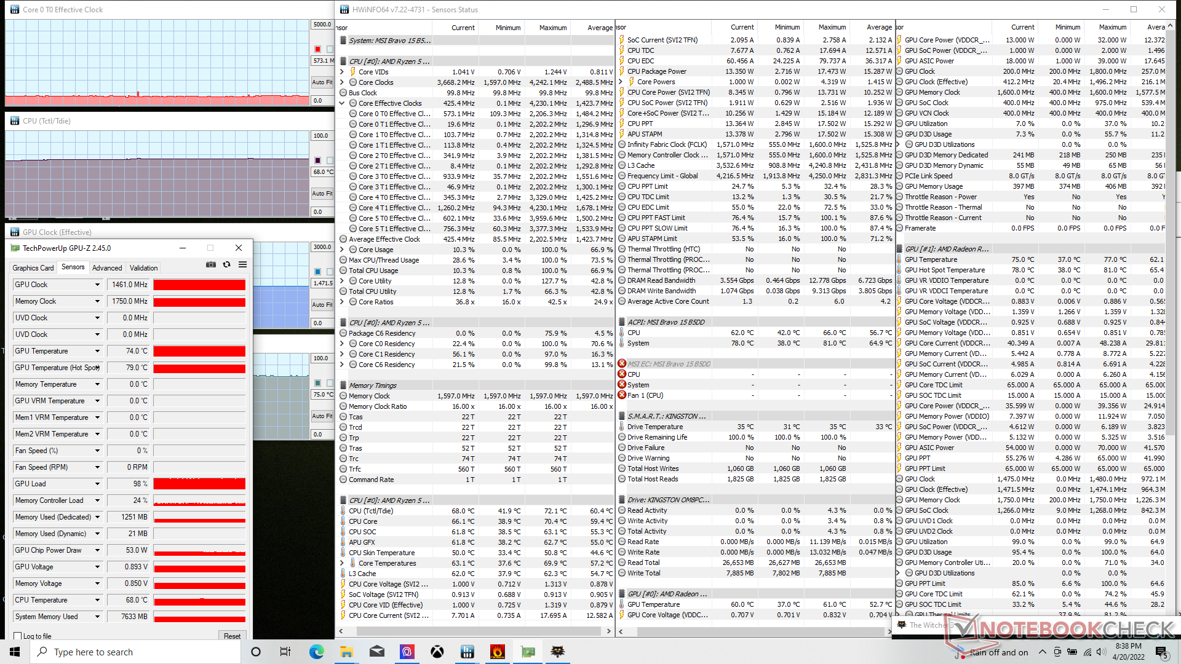Open the GPU Clock sensor dropdown in GPU-Z
This screenshot has height=664, width=1181.
coord(97,285)
